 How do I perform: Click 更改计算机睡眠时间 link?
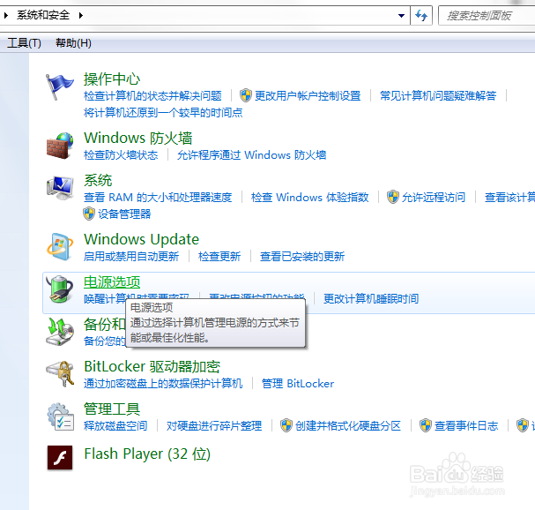click(x=371, y=298)
